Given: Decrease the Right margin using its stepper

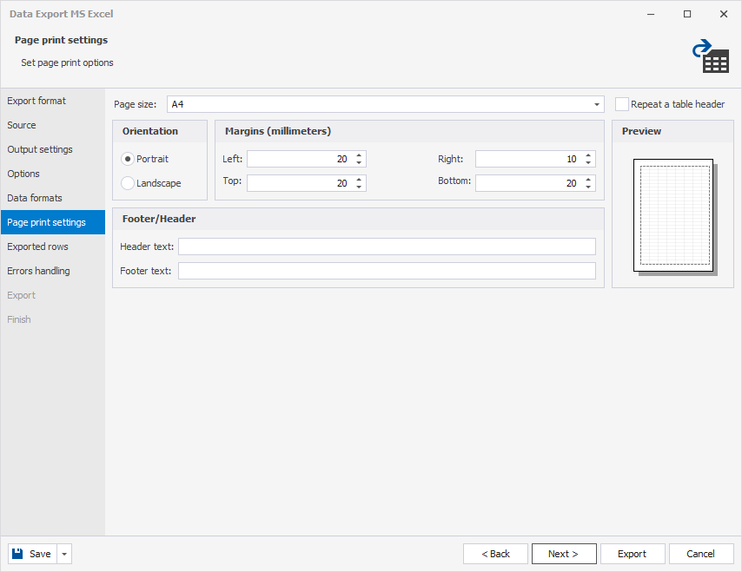Looking at the screenshot, I should click(x=587, y=162).
